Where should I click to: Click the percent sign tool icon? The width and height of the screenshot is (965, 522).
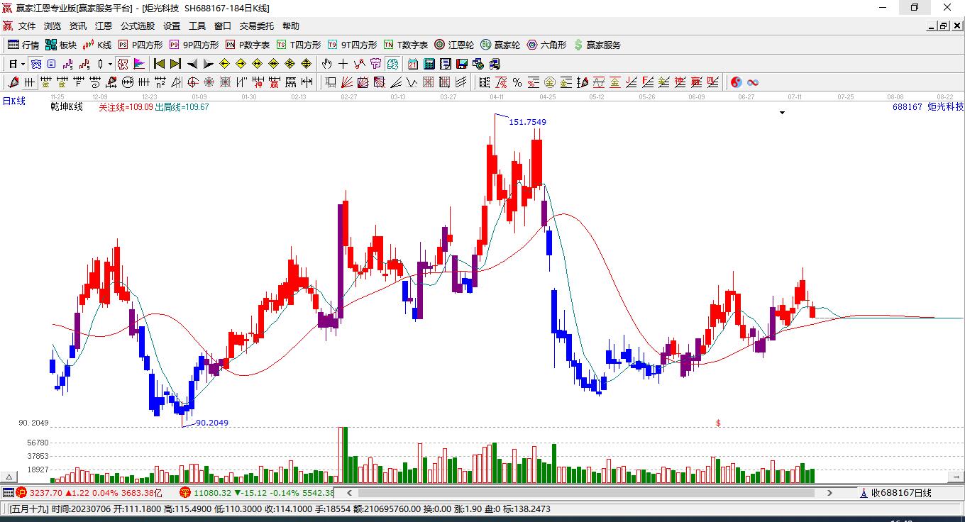coord(517,82)
